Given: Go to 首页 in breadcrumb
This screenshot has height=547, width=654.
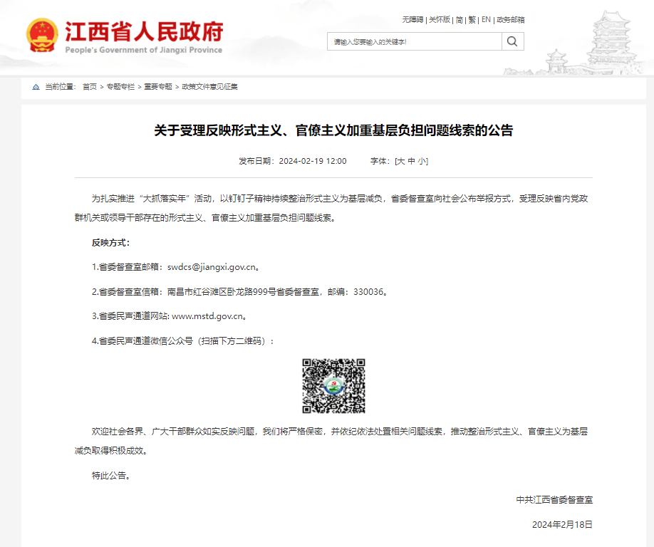Looking at the screenshot, I should pos(89,87).
